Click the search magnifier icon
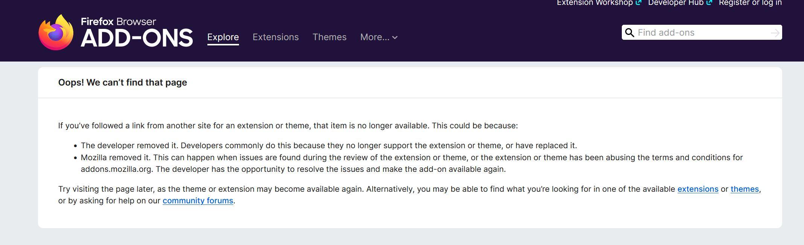This screenshot has height=245, width=804. coord(630,33)
